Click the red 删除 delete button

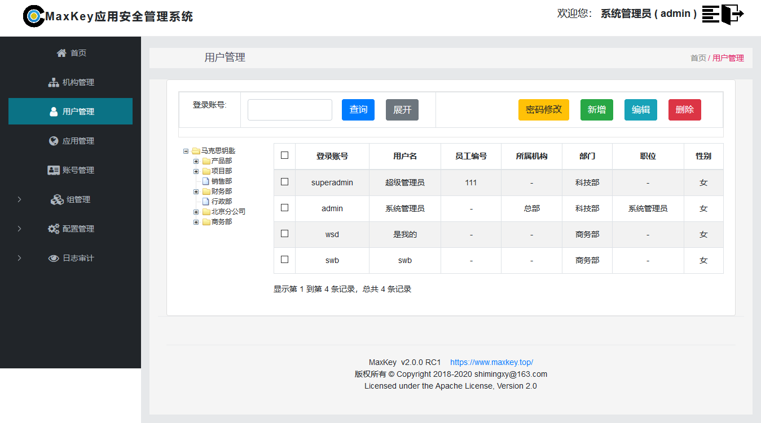pos(684,110)
